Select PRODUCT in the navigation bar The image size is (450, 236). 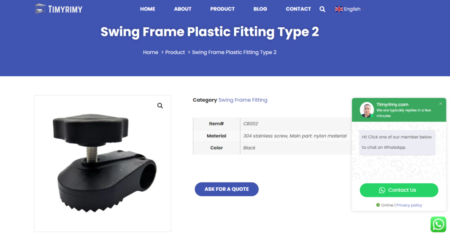(x=222, y=9)
